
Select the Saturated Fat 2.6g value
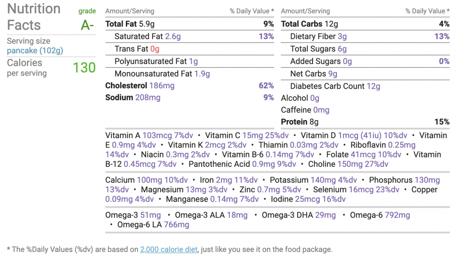(x=173, y=36)
